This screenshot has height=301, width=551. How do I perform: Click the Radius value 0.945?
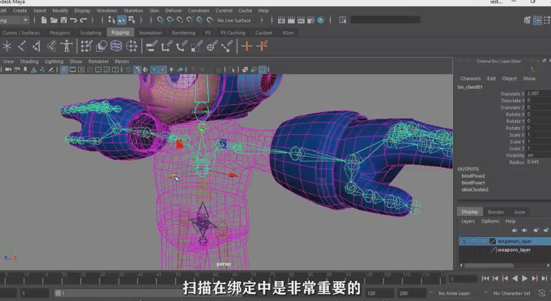point(538,162)
